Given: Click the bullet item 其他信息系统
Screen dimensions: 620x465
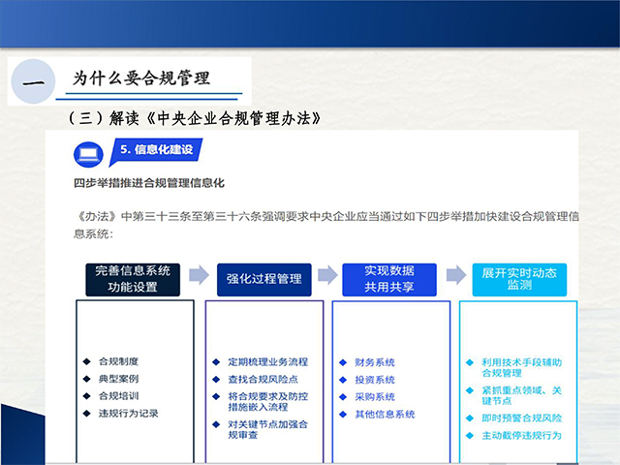Looking at the screenshot, I should coord(385,414).
